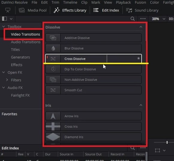Open the Color menu

pyautogui.click(x=154, y=2)
